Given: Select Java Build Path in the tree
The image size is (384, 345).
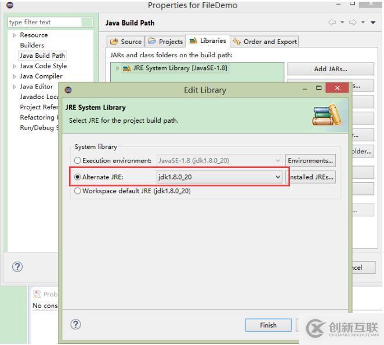Looking at the screenshot, I should point(42,56).
